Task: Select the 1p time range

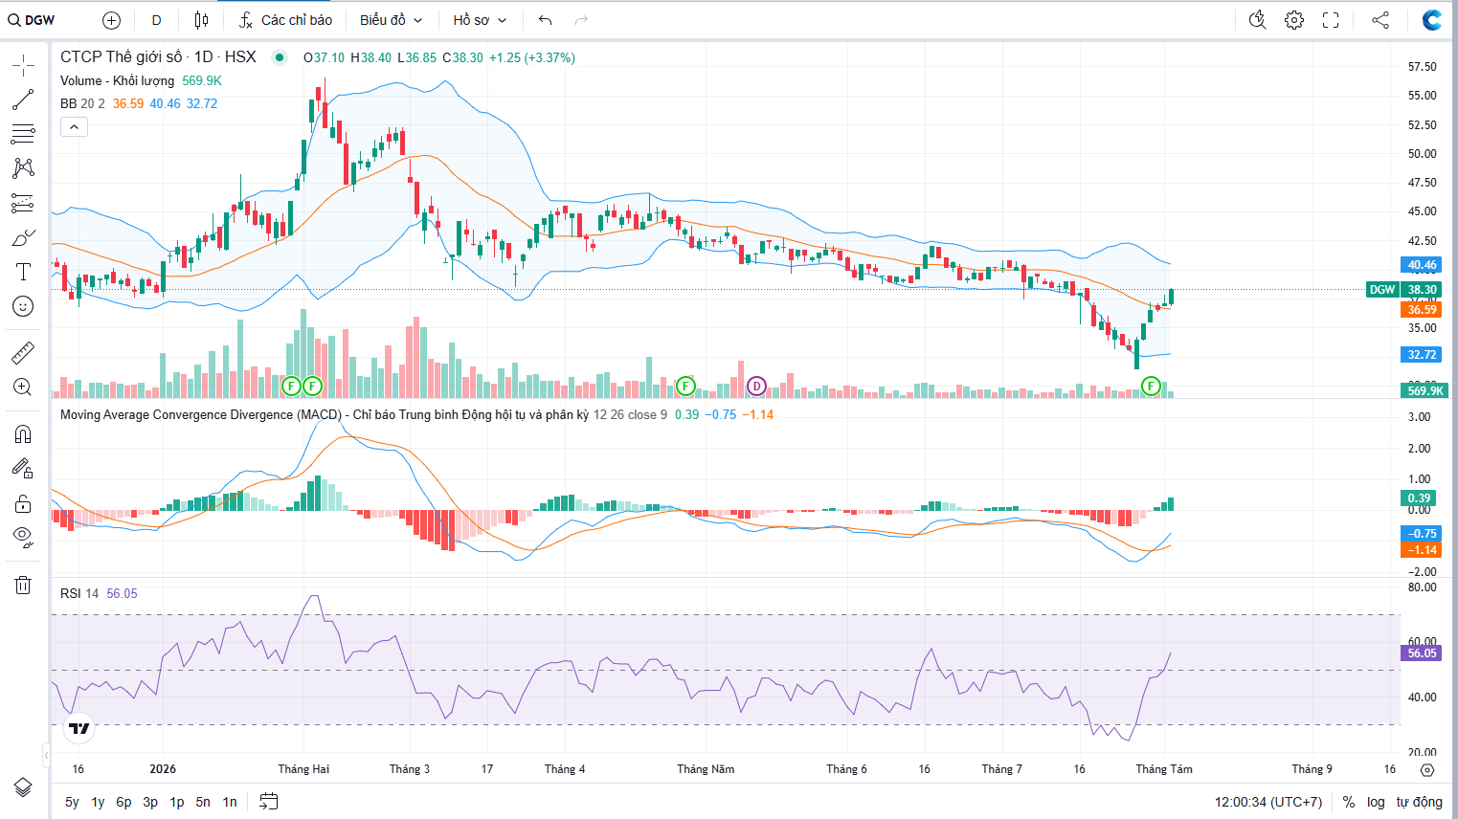Action: [x=177, y=802]
